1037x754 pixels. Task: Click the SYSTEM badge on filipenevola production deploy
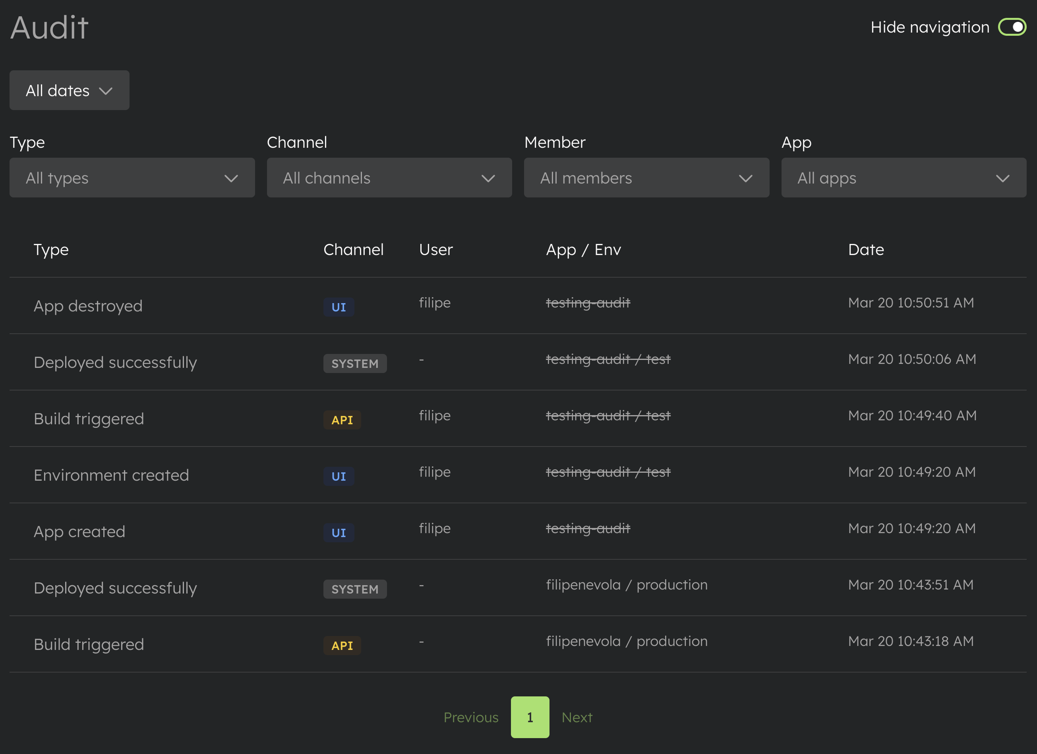(x=355, y=588)
